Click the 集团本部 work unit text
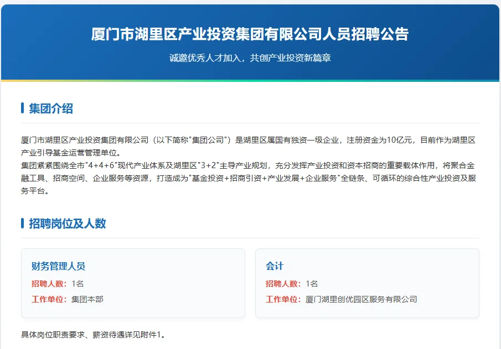Image resolution: width=501 pixels, height=349 pixels. coord(87,299)
